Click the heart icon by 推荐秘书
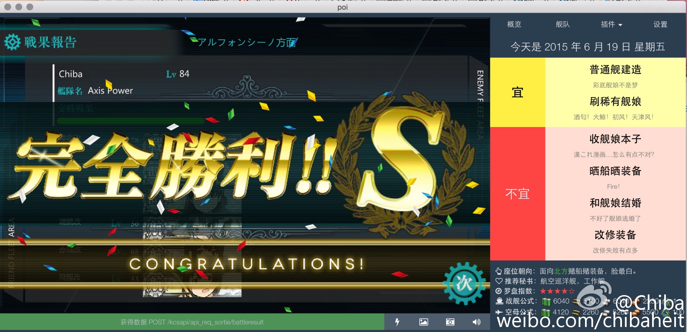 (x=499, y=281)
